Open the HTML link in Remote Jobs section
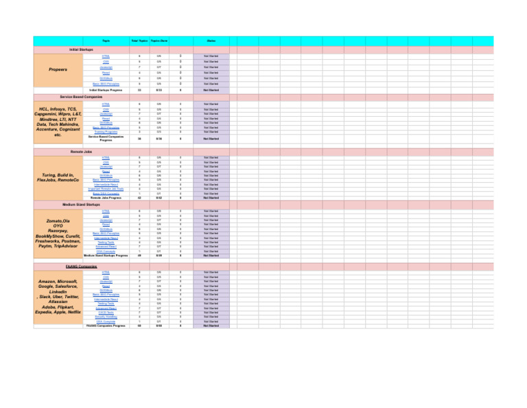 106,158
